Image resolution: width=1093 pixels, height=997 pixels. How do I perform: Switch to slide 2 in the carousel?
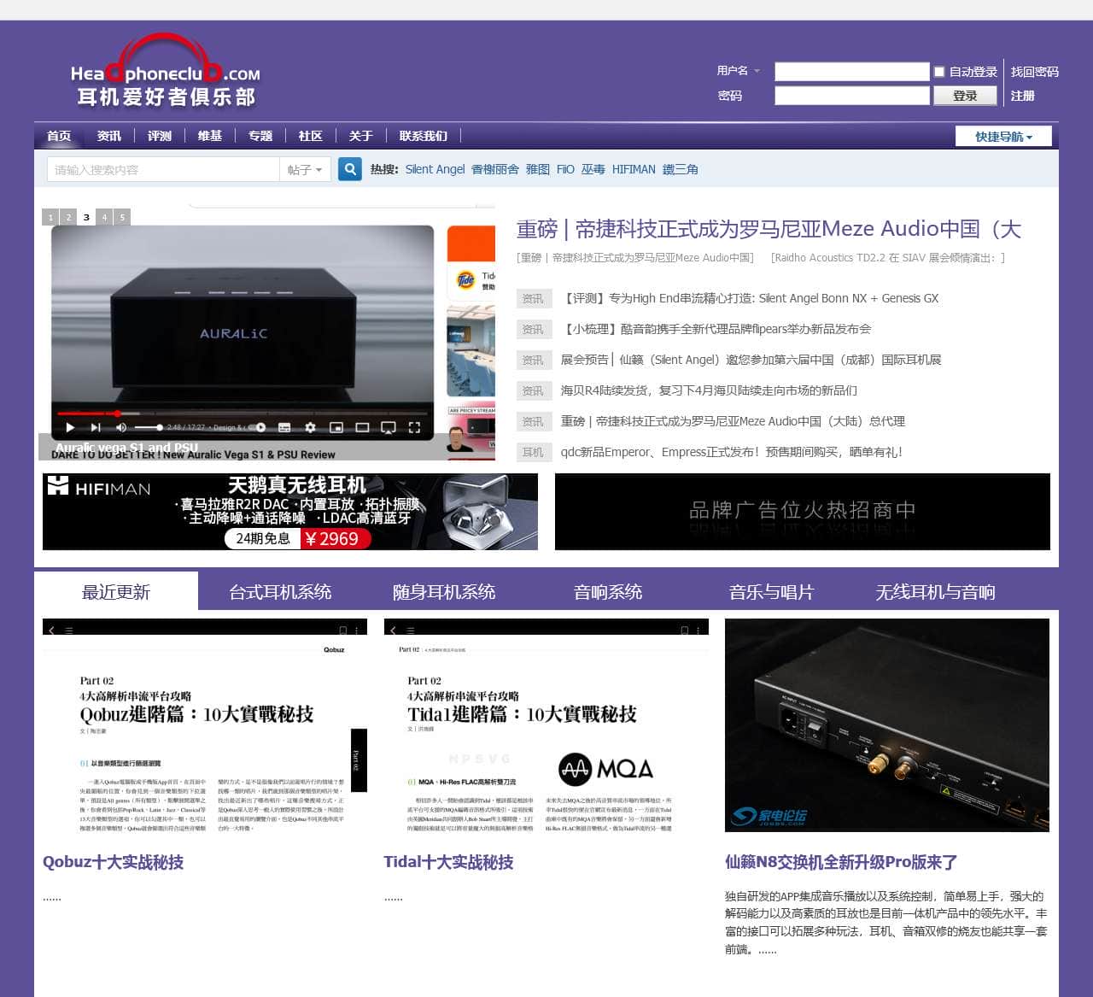(x=68, y=217)
